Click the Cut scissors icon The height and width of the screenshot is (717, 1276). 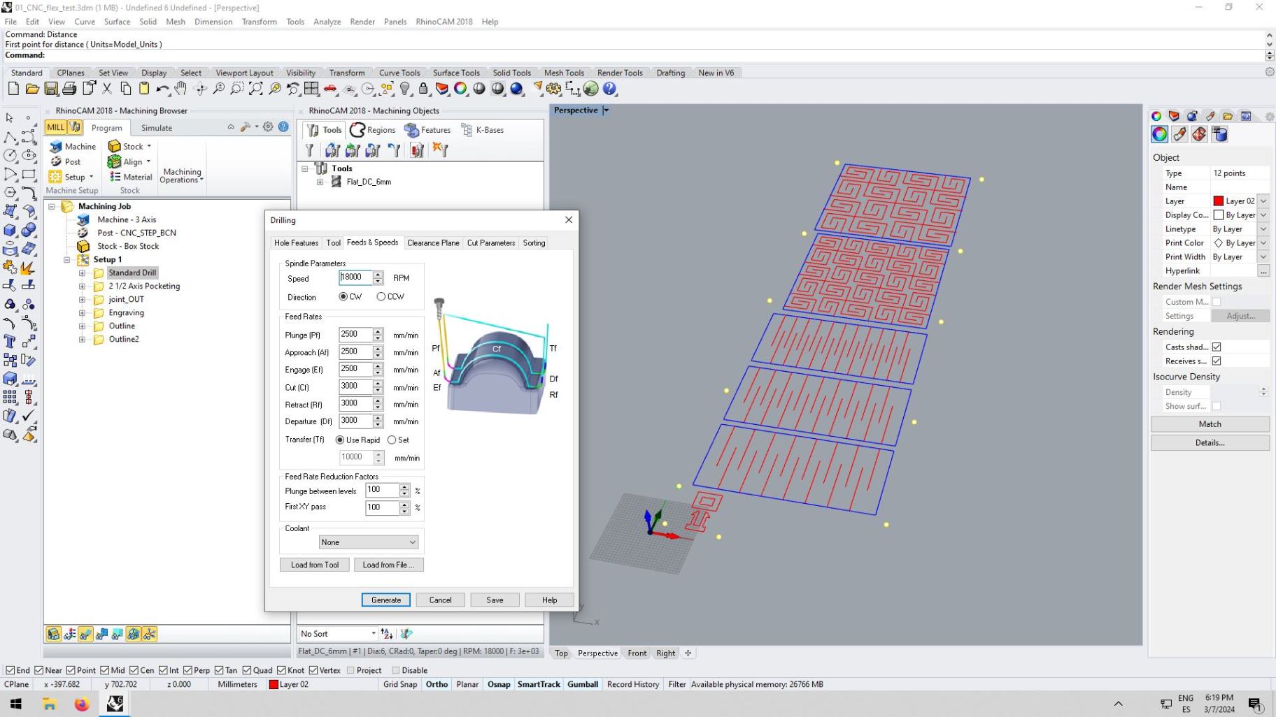click(107, 89)
